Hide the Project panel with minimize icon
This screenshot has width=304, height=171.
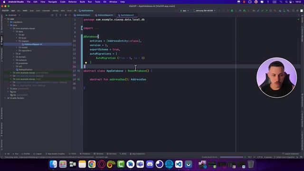point(70,15)
